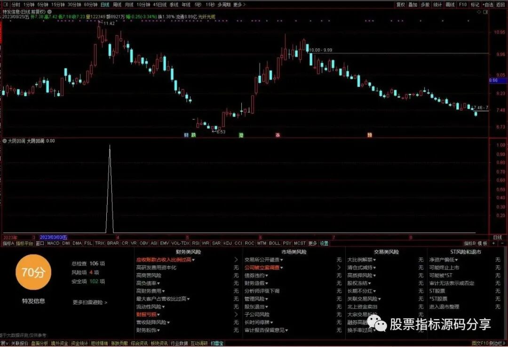Expand 更多 periods menu
The height and width of the screenshot is (347, 508).
point(239,5)
